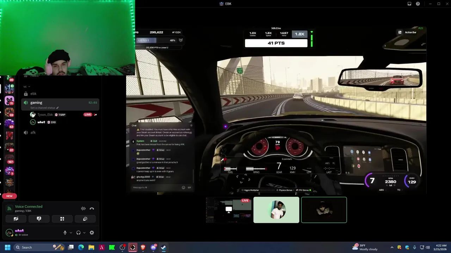The width and height of the screenshot is (451, 253).
Task: Click the Listed 1 progress bar
Action: click(156, 40)
